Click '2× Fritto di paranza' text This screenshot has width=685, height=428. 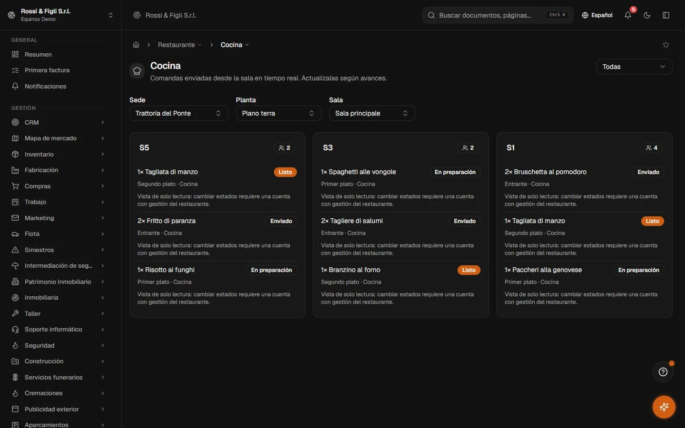[166, 221]
